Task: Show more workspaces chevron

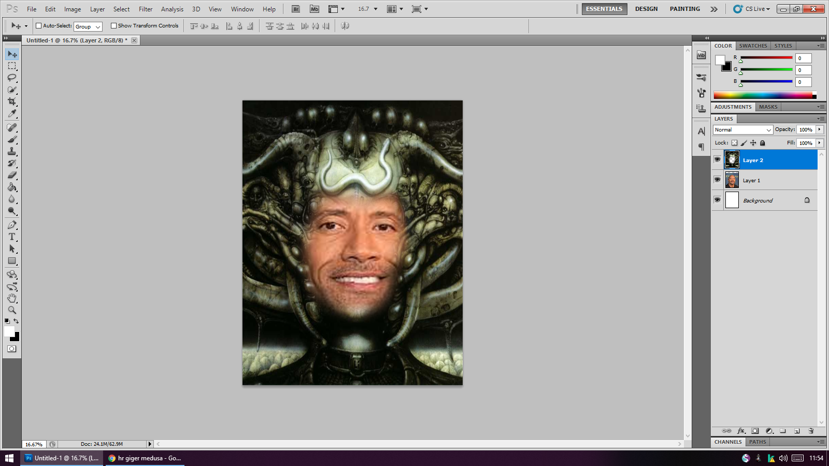Action: click(x=714, y=9)
